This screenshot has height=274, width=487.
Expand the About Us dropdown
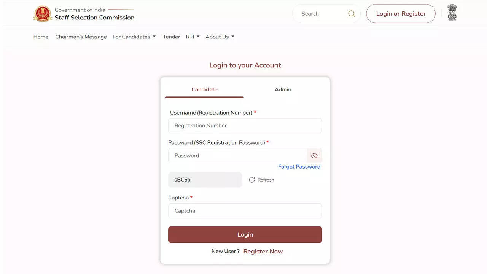pos(220,37)
